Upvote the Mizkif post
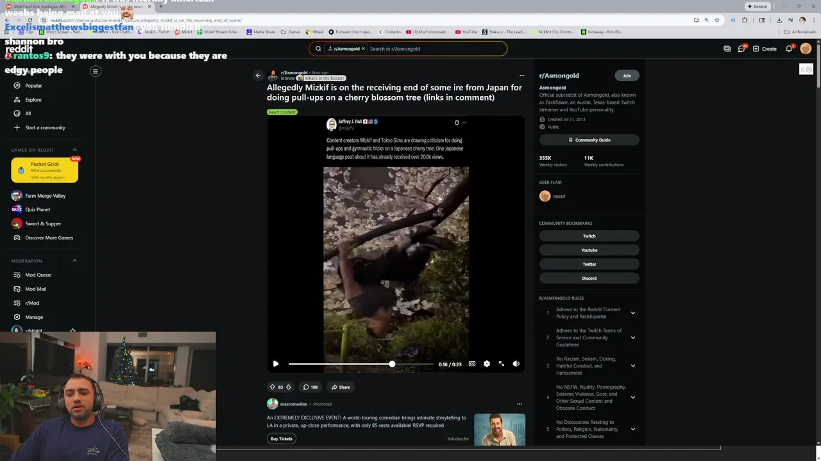This screenshot has height=461, width=821. [x=272, y=387]
